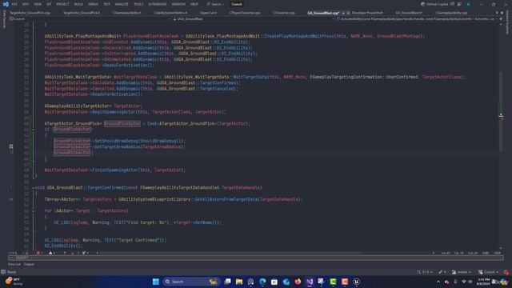The height and width of the screenshot is (288, 512).
Task: Click the Windows taskbar Search box
Action: point(191,282)
